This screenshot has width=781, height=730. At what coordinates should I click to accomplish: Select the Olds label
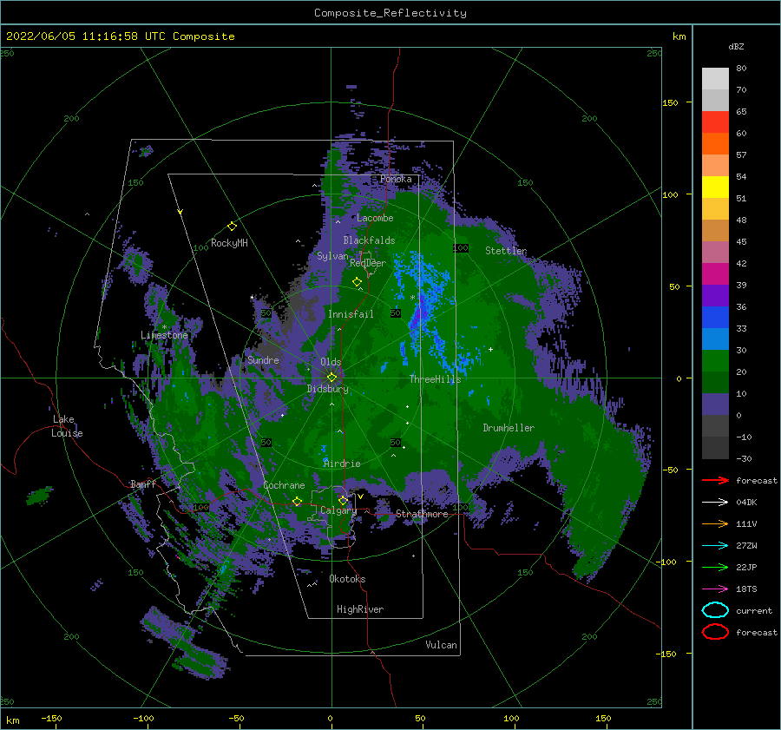point(331,362)
